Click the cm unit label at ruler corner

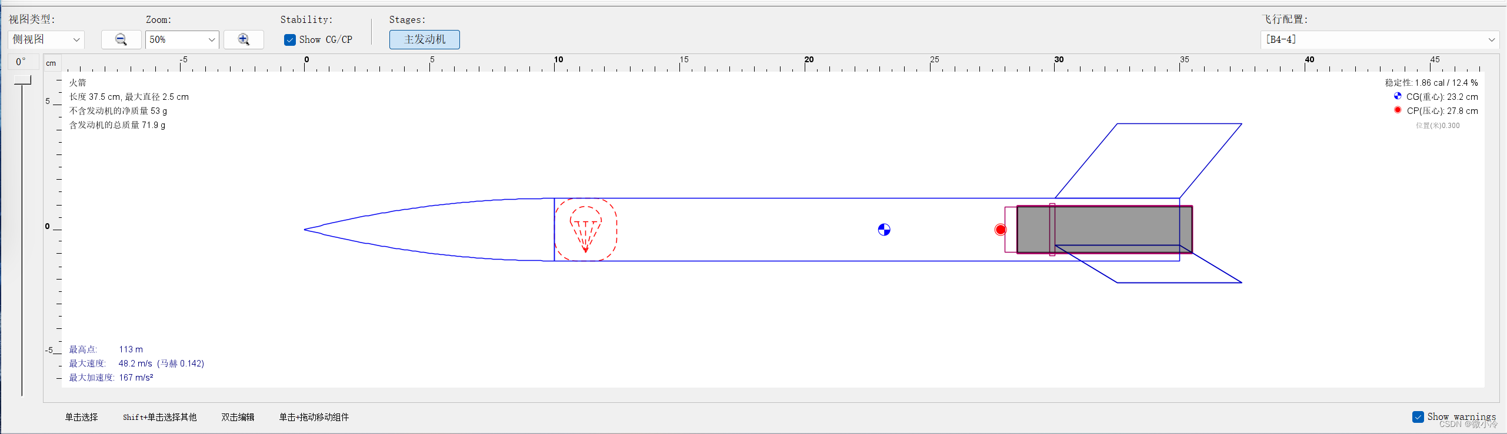pyautogui.click(x=51, y=63)
